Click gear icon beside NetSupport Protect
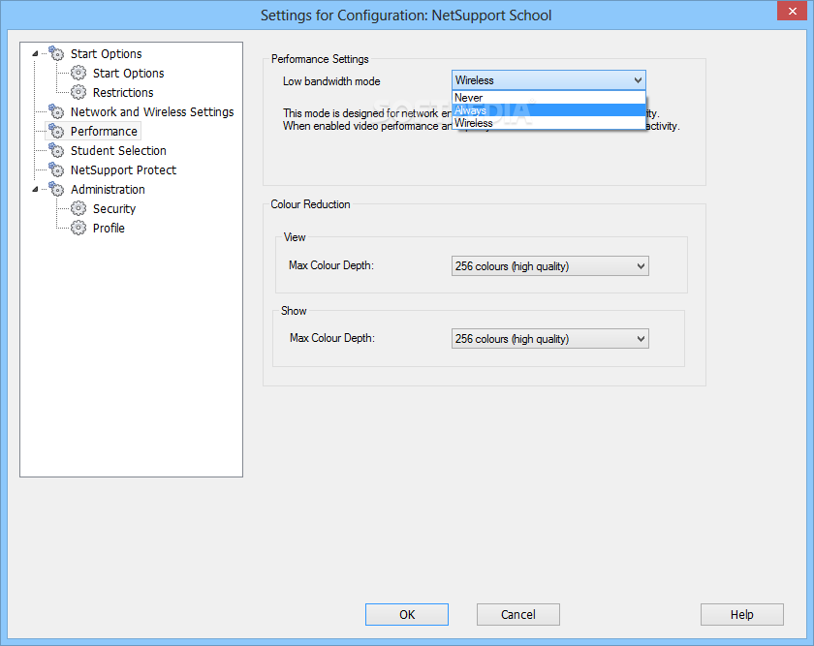Viewport: 814px width, 646px height. [56, 169]
